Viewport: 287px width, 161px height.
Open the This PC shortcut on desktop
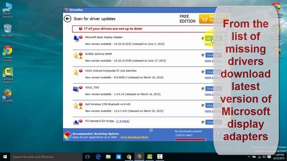coord(8,10)
